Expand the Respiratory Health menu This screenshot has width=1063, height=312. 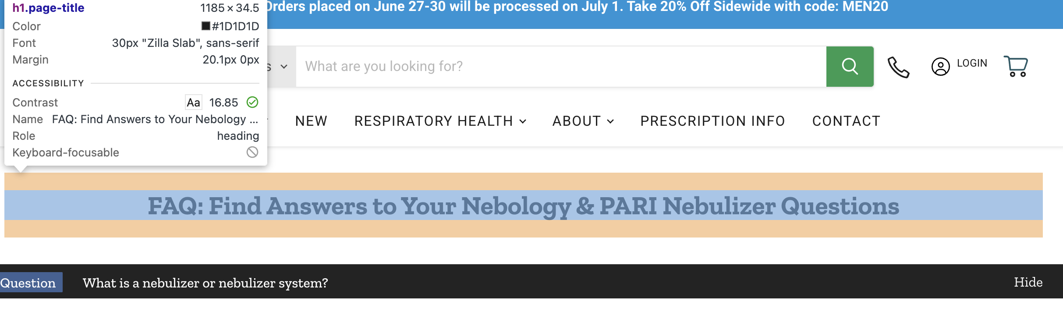pos(440,121)
